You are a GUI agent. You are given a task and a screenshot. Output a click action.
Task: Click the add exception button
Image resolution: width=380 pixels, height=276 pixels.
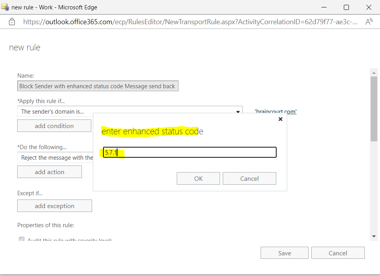pyautogui.click(x=55, y=206)
